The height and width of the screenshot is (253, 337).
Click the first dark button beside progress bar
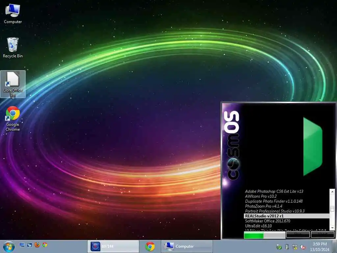[298, 235]
